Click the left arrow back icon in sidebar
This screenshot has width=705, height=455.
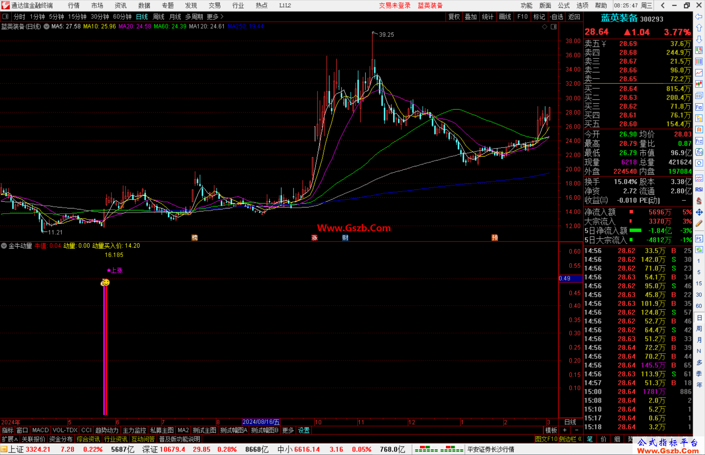click(699, 17)
